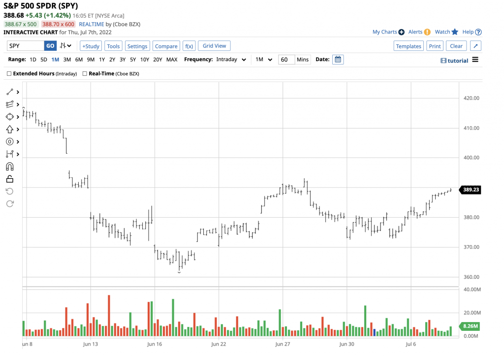Redo the last drawing action
The width and height of the screenshot is (504, 356).
pos(10,203)
